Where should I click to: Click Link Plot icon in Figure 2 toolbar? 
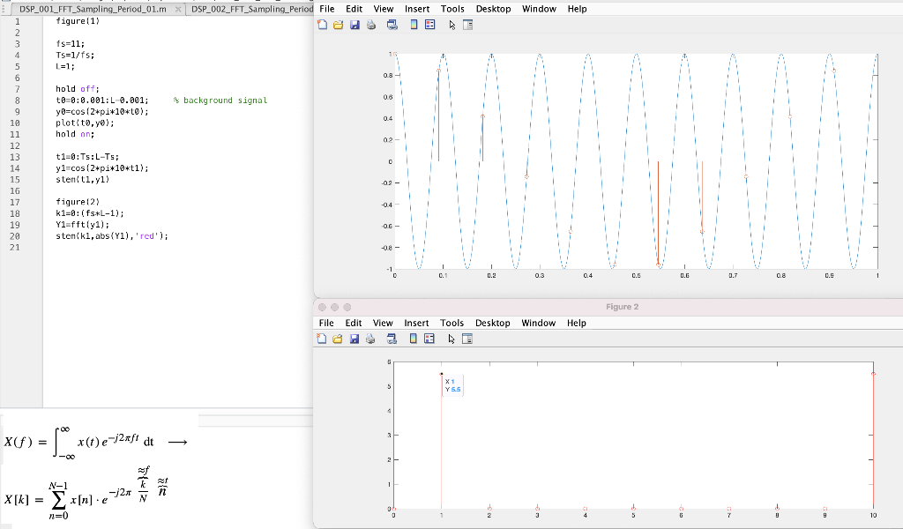(x=392, y=339)
